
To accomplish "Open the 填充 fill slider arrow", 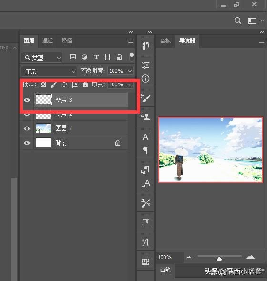I will 130,84.
